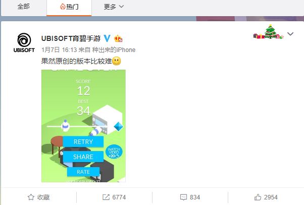Open the UBISOFT avatar logo
This screenshot has width=304, height=205.
(x=24, y=43)
